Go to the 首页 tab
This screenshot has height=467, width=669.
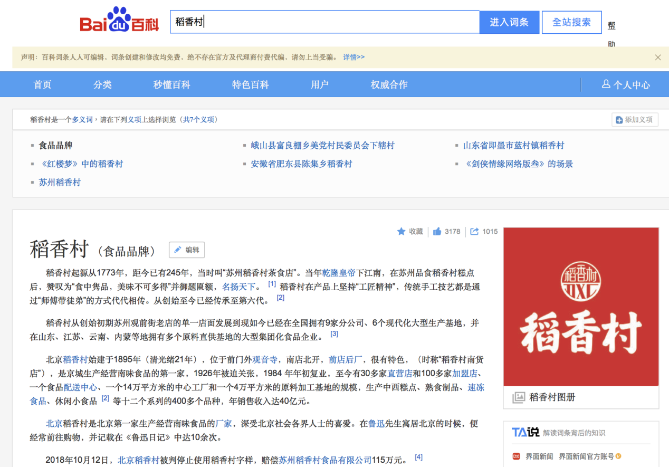point(43,84)
